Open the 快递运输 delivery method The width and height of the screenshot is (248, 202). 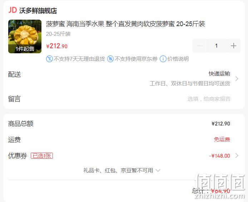[x=219, y=74]
